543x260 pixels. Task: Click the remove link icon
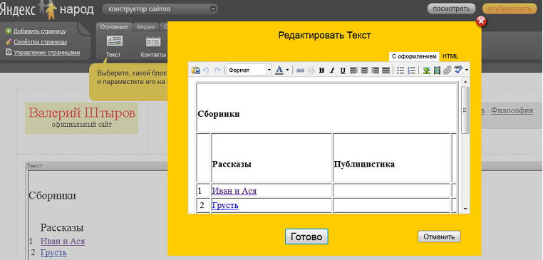click(x=311, y=71)
